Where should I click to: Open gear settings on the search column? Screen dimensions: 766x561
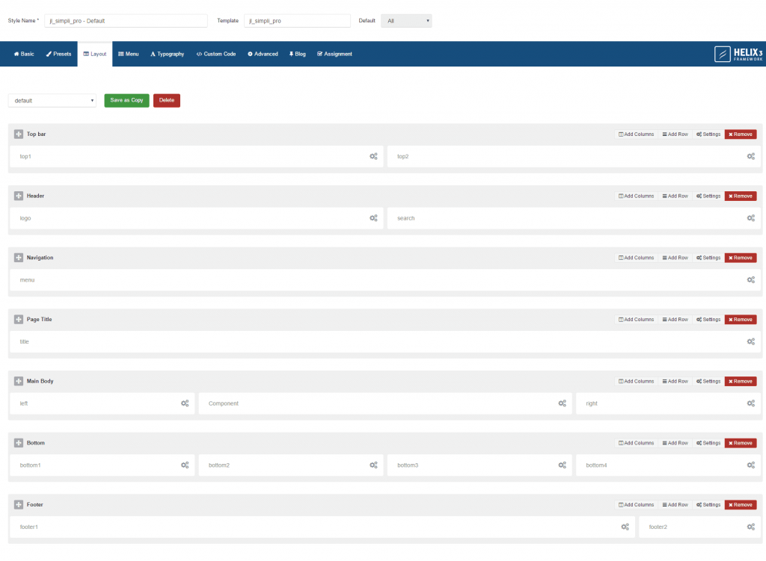(751, 218)
